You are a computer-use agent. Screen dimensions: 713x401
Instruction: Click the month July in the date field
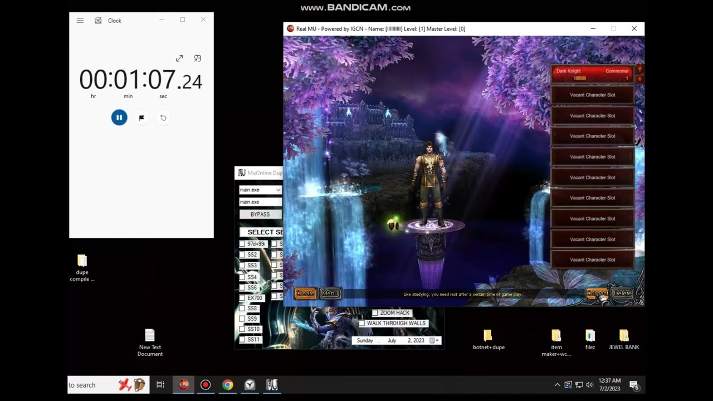392,340
